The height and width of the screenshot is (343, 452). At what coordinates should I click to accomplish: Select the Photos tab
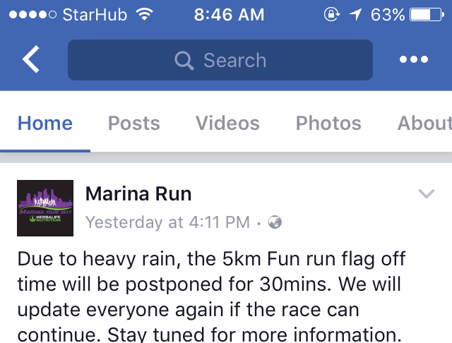(x=328, y=124)
